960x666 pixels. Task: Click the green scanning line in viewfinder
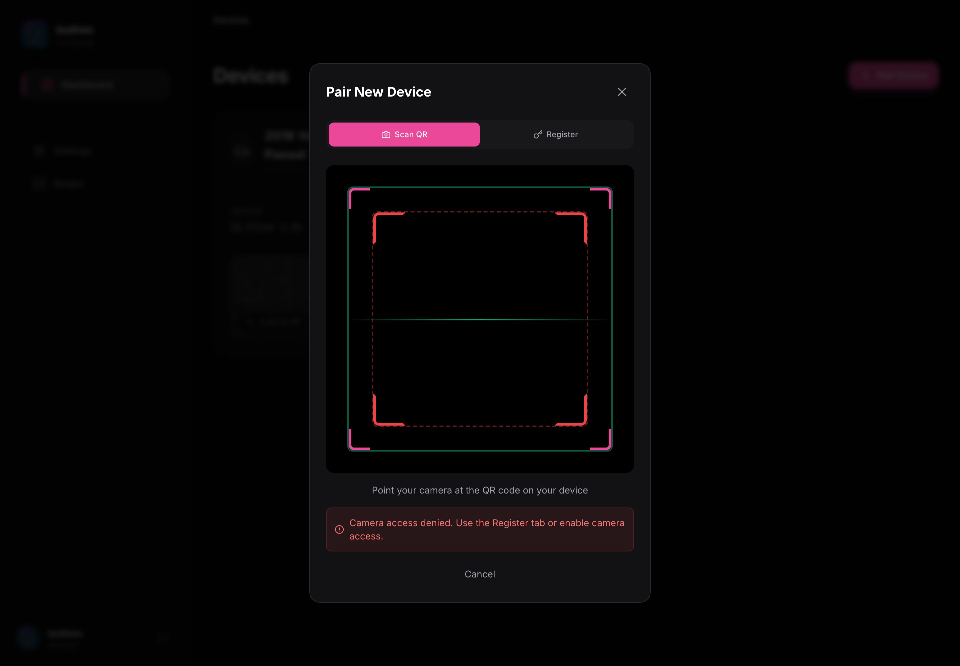480,320
